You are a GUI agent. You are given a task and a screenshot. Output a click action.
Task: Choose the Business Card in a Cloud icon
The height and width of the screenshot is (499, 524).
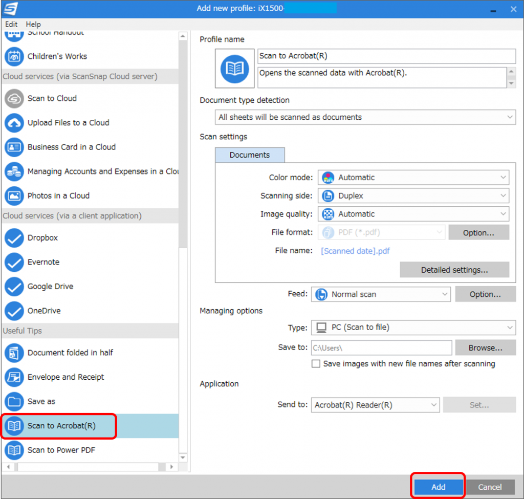[14, 147]
